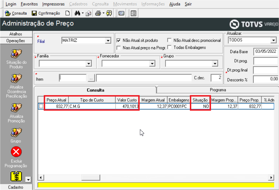The height and width of the screenshot is (190, 279).
Task: Click the calculator toolbar icon
Action: click(x=133, y=13)
